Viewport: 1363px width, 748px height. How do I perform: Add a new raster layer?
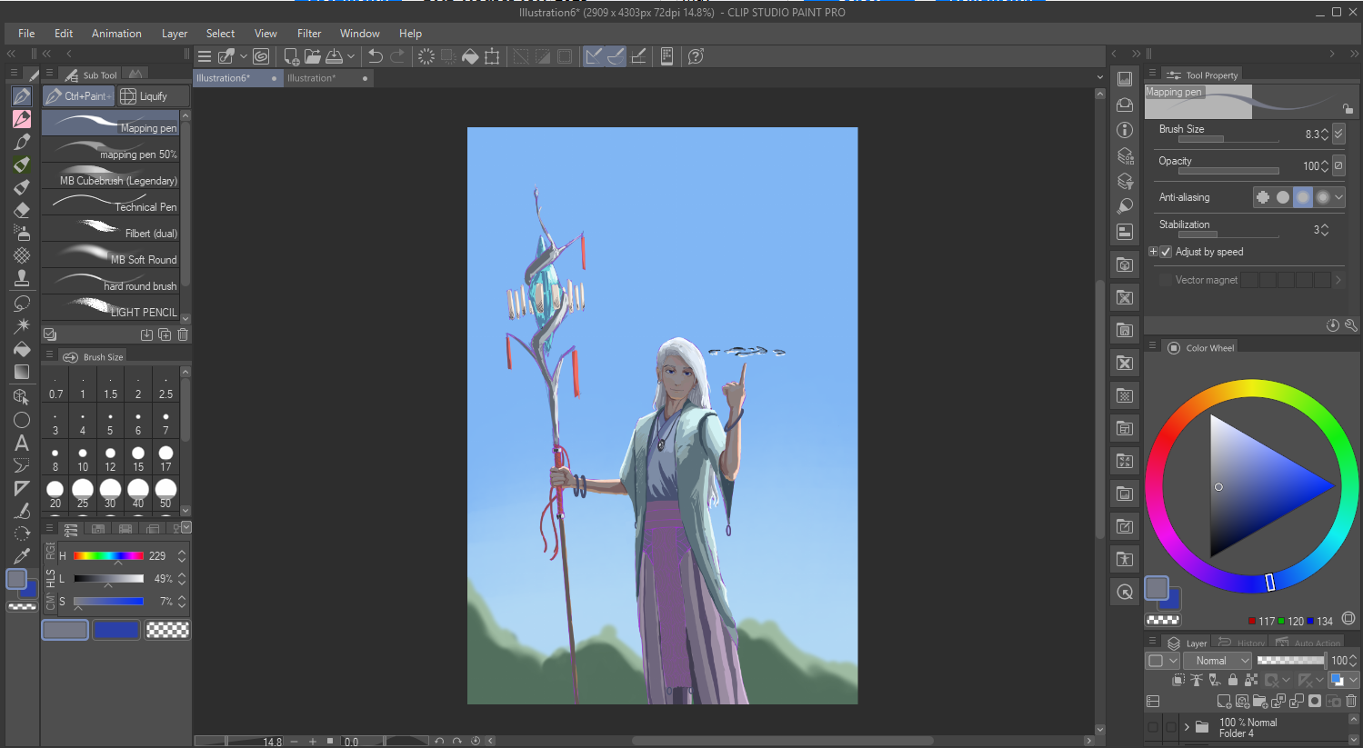(1224, 701)
